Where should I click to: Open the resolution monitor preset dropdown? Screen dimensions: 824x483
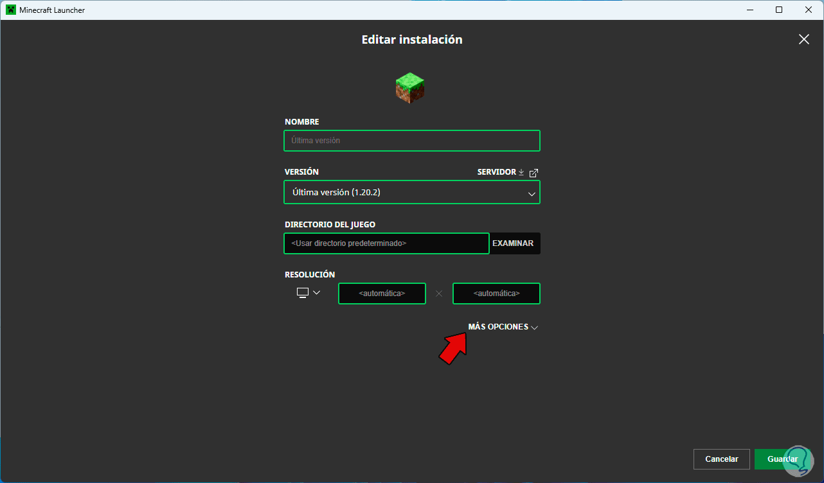309,293
